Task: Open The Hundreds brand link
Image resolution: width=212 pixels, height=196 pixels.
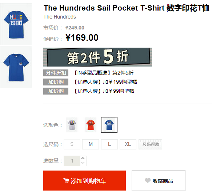Action: (x=60, y=17)
